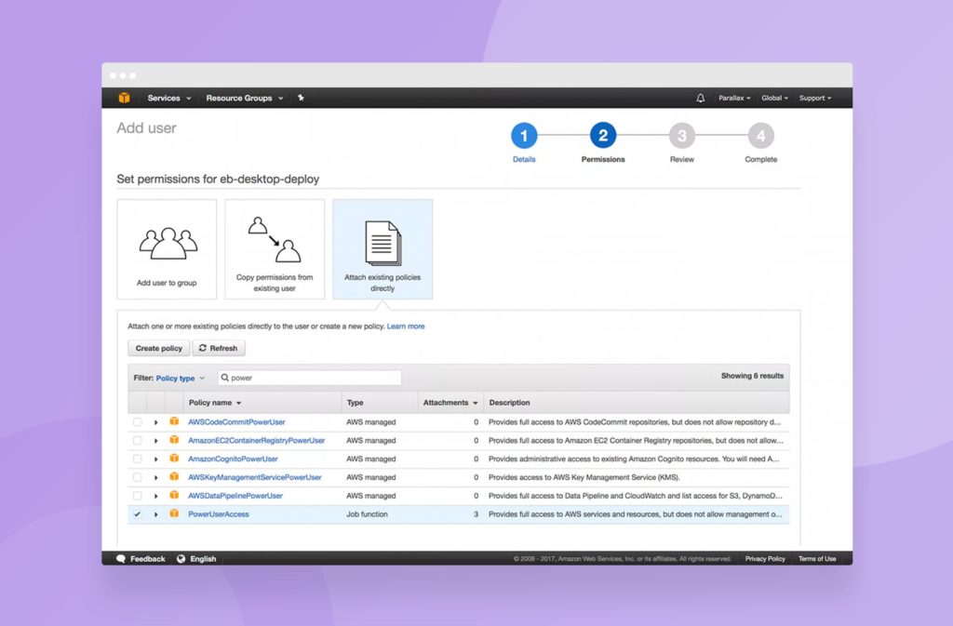
Task: Click Showing 6 results text
Action: 752,376
